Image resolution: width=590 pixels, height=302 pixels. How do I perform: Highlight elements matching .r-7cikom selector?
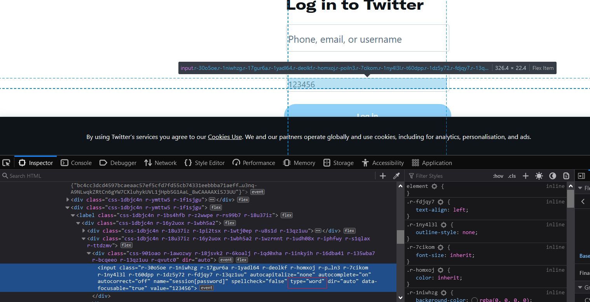440,247
